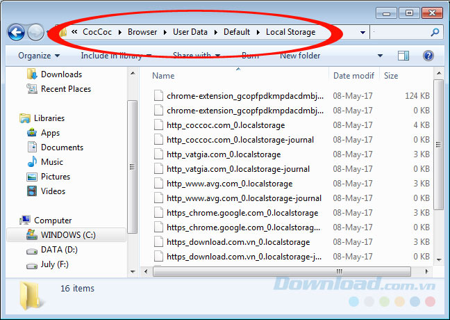450x320 pixels.
Task: Go back with the Back arrow button
Action: 16,32
